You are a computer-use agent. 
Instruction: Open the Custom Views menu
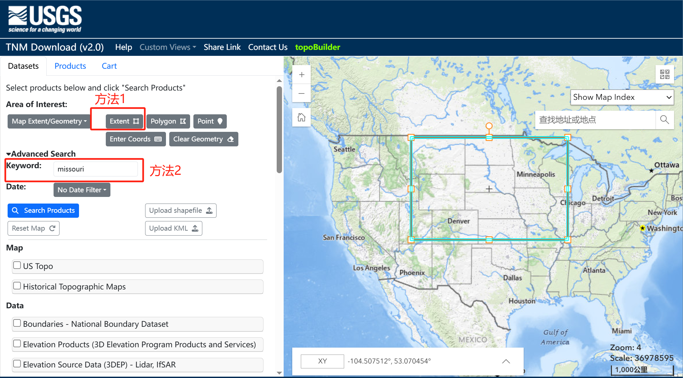tap(168, 47)
